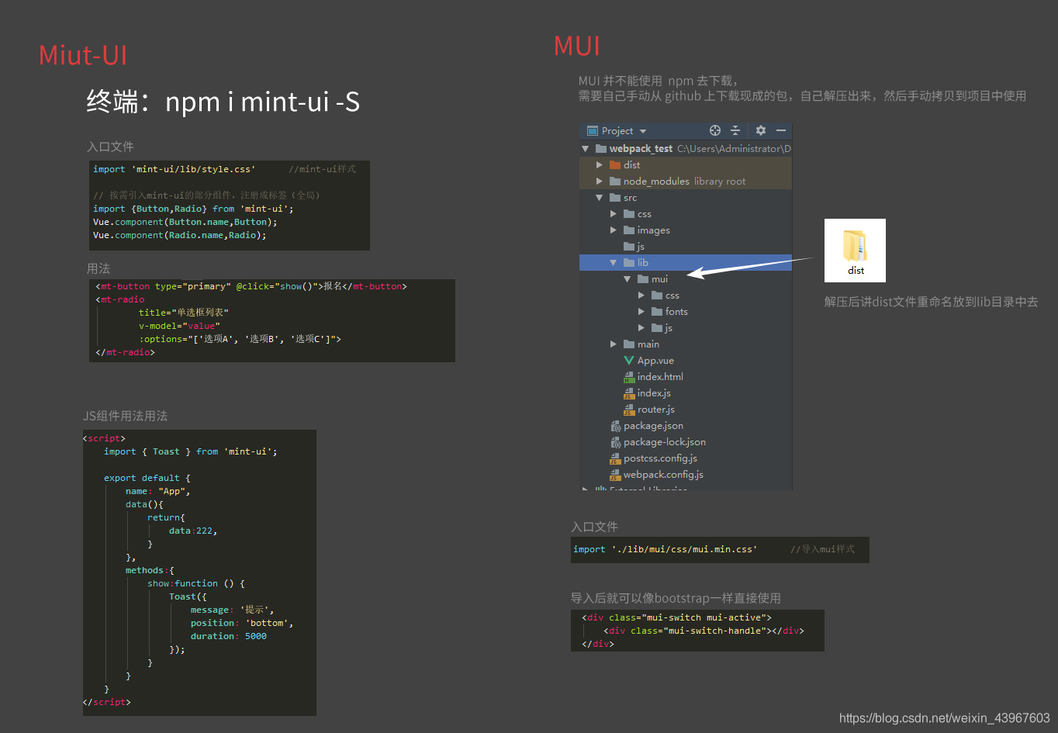Expand the images folder arrow
Screen dimensions: 1058x733
click(x=614, y=230)
